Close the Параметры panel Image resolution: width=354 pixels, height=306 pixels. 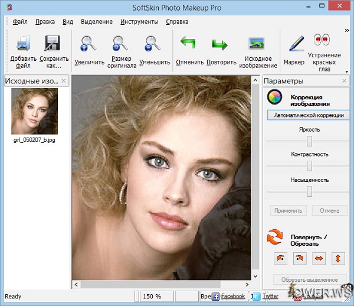(345, 81)
